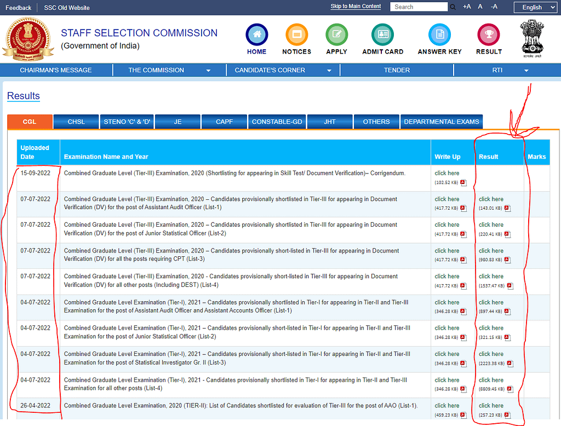Open CHAIRMAN'S MESSAGE menu item
The image size is (561, 426).
pos(56,70)
